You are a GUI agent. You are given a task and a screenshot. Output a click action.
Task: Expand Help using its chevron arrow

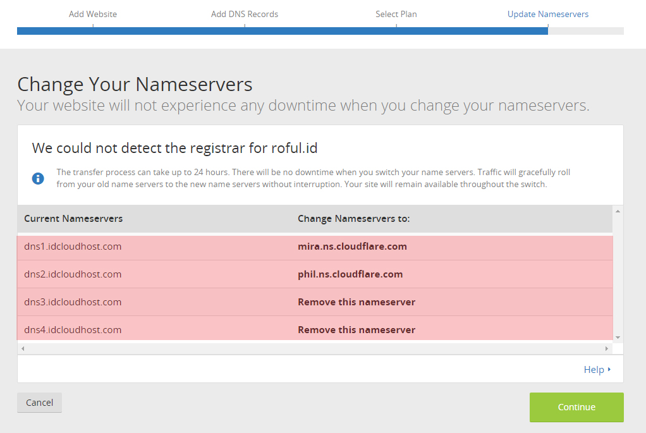coord(609,369)
